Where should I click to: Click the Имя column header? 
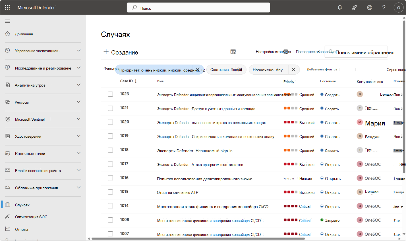pos(160,81)
